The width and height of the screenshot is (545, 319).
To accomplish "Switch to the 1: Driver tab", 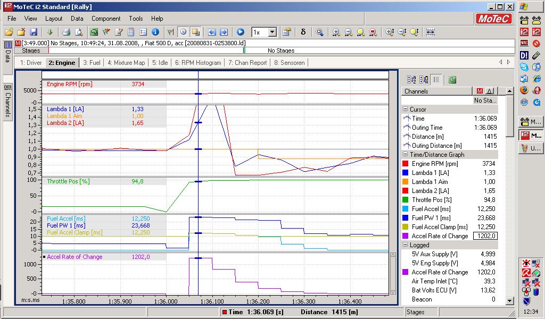I will point(31,63).
